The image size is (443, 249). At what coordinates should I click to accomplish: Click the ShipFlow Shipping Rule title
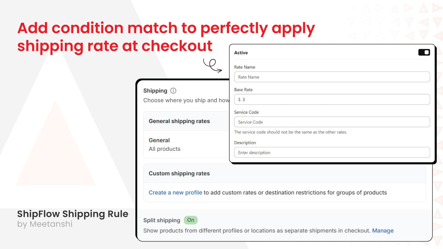point(73,214)
